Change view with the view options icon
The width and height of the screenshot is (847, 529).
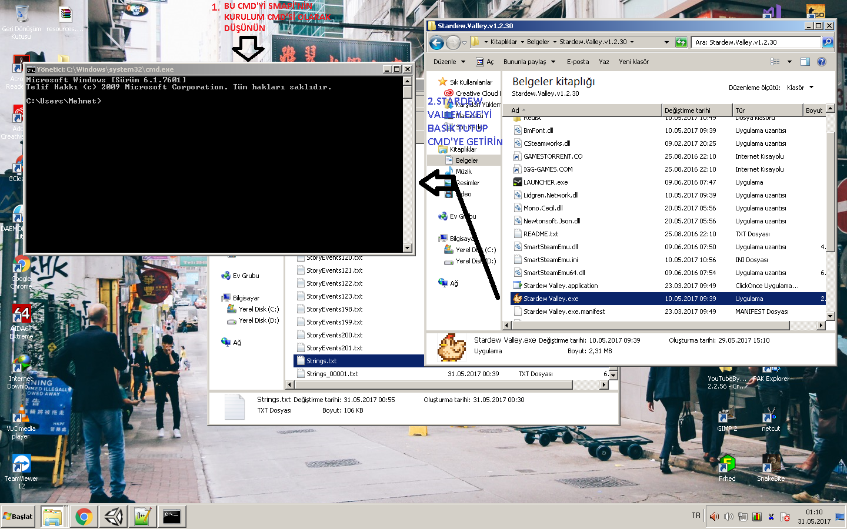pyautogui.click(x=775, y=62)
